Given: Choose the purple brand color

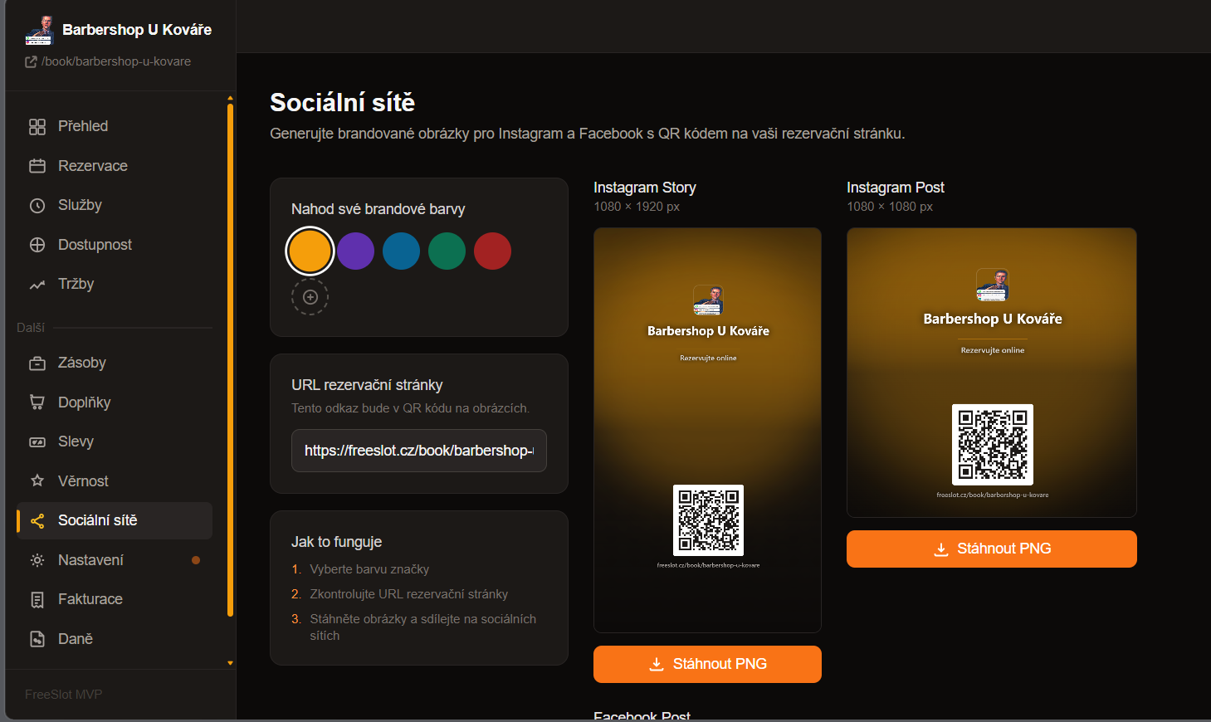Looking at the screenshot, I should (x=355, y=251).
